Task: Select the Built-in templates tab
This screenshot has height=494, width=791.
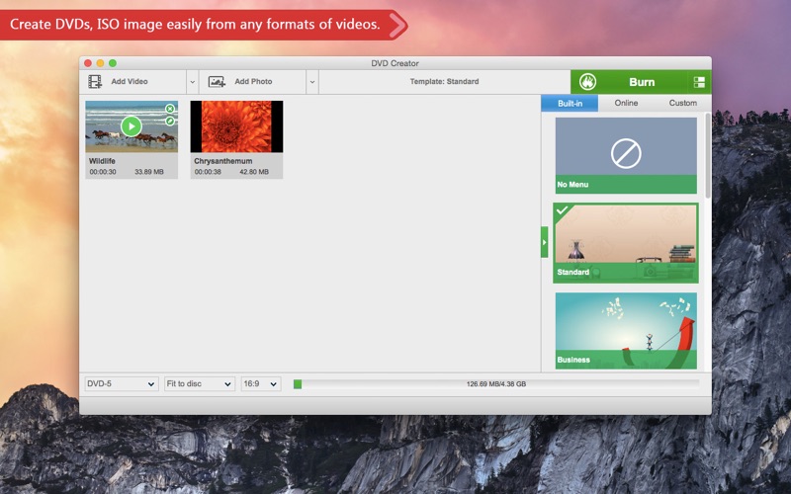Action: (x=570, y=103)
